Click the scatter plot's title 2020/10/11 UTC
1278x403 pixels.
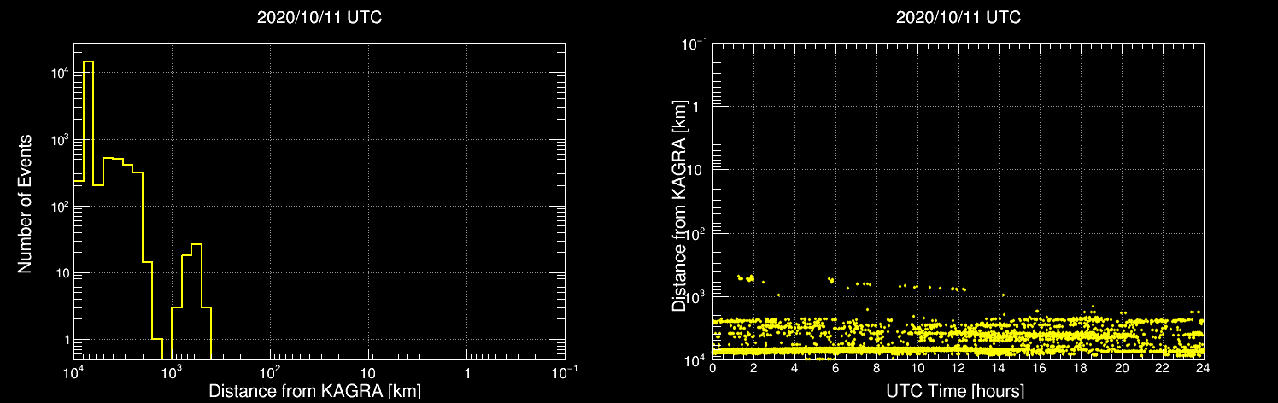[958, 18]
